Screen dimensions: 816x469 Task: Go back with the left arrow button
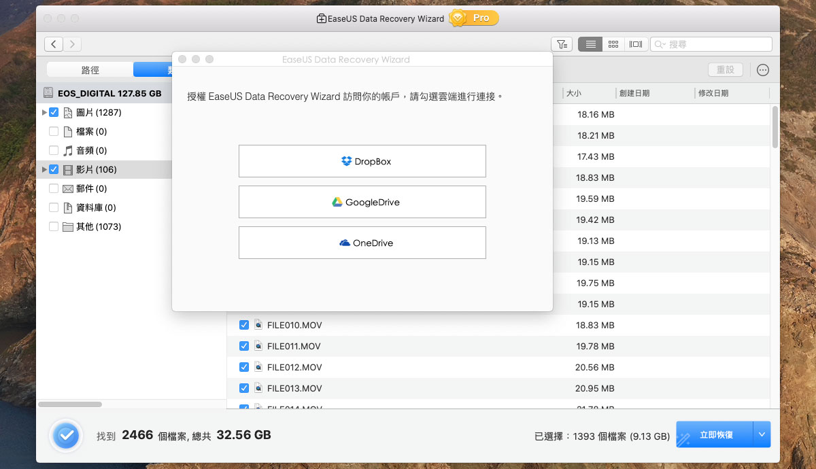point(54,44)
